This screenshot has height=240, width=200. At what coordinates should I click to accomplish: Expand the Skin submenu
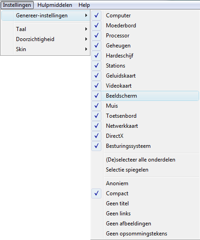tap(46, 49)
